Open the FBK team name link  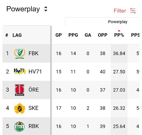click(34, 53)
